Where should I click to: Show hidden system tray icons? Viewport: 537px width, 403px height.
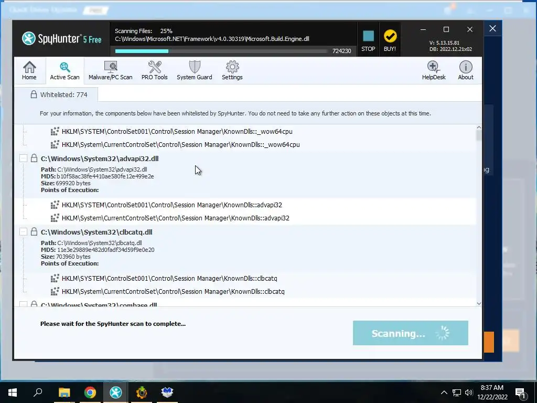444,393
